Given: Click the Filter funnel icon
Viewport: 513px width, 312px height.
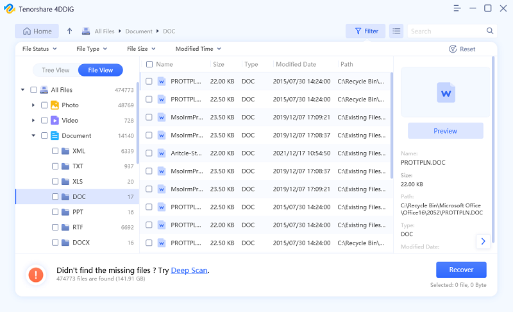Looking at the screenshot, I should (358, 31).
